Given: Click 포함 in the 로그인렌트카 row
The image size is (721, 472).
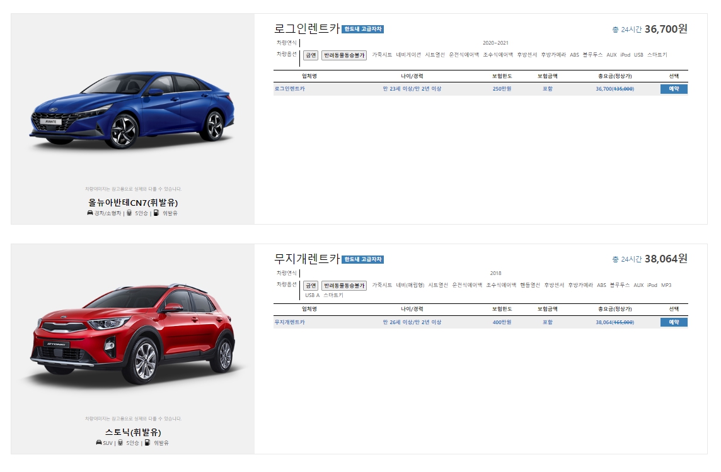Looking at the screenshot, I should click(547, 89).
